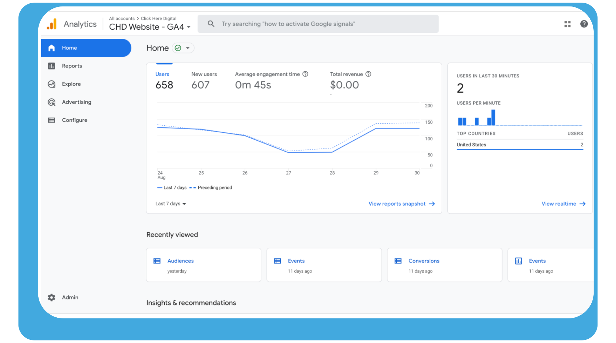Click the Advertising target icon
The image size is (616, 343).
click(52, 102)
